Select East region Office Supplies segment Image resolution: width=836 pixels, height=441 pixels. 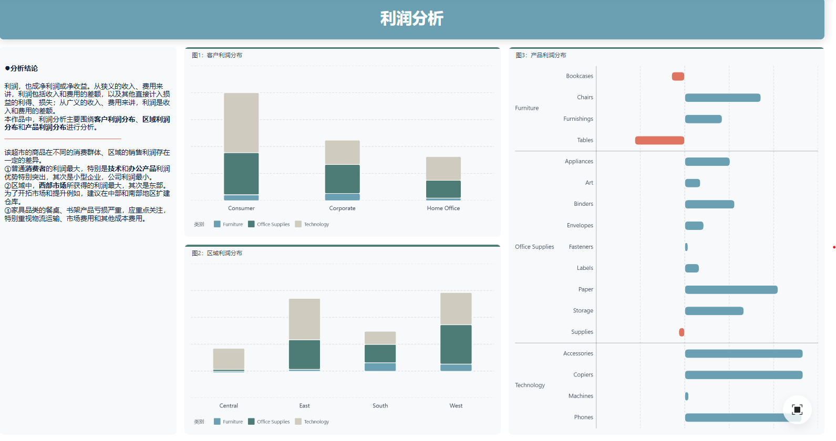(x=304, y=354)
